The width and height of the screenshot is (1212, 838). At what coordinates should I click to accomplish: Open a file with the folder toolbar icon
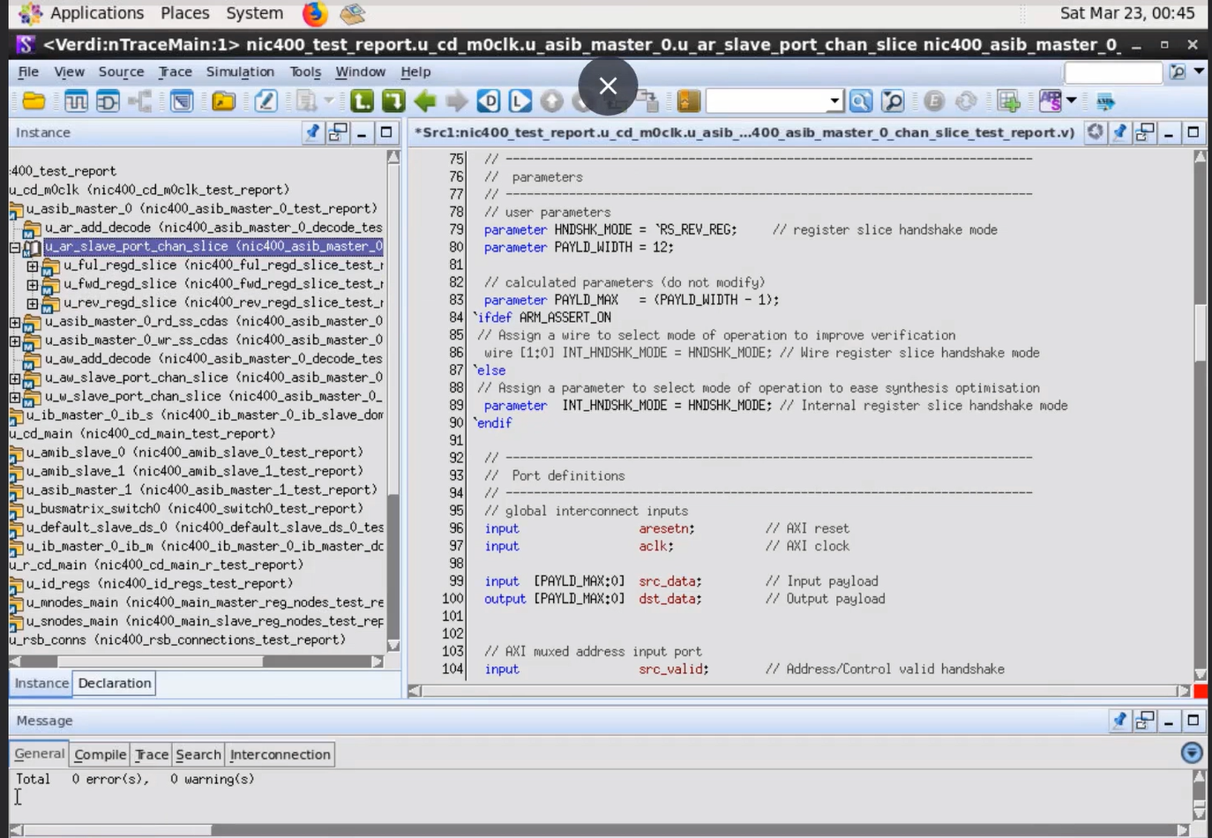tap(34, 101)
